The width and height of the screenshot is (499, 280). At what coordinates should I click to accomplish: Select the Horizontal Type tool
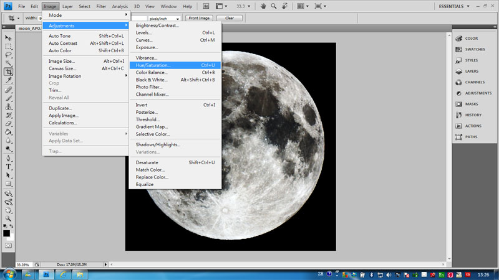pyautogui.click(x=9, y=167)
